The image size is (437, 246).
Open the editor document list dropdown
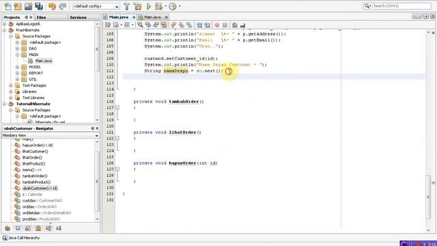tap(426, 16)
